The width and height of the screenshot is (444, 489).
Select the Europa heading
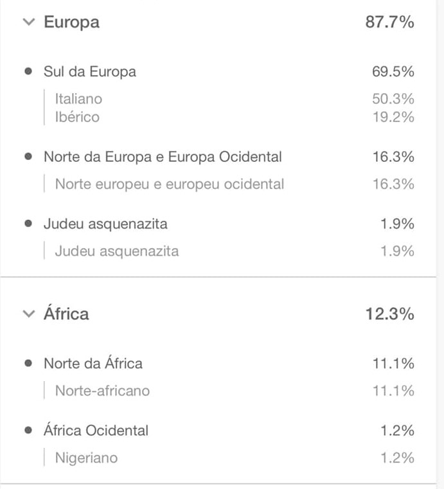point(72,22)
